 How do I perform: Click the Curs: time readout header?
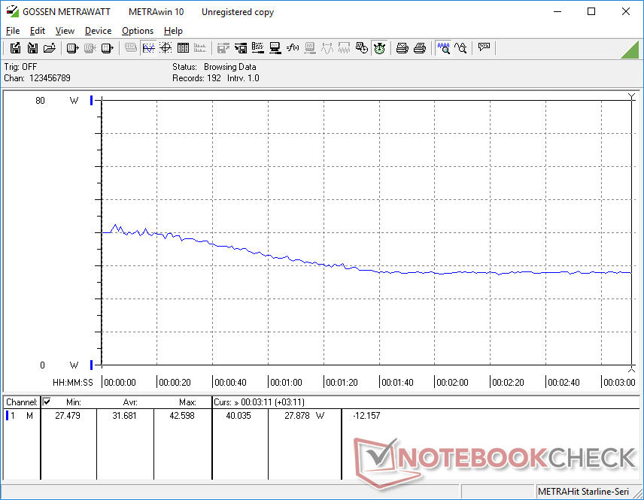[x=260, y=402]
